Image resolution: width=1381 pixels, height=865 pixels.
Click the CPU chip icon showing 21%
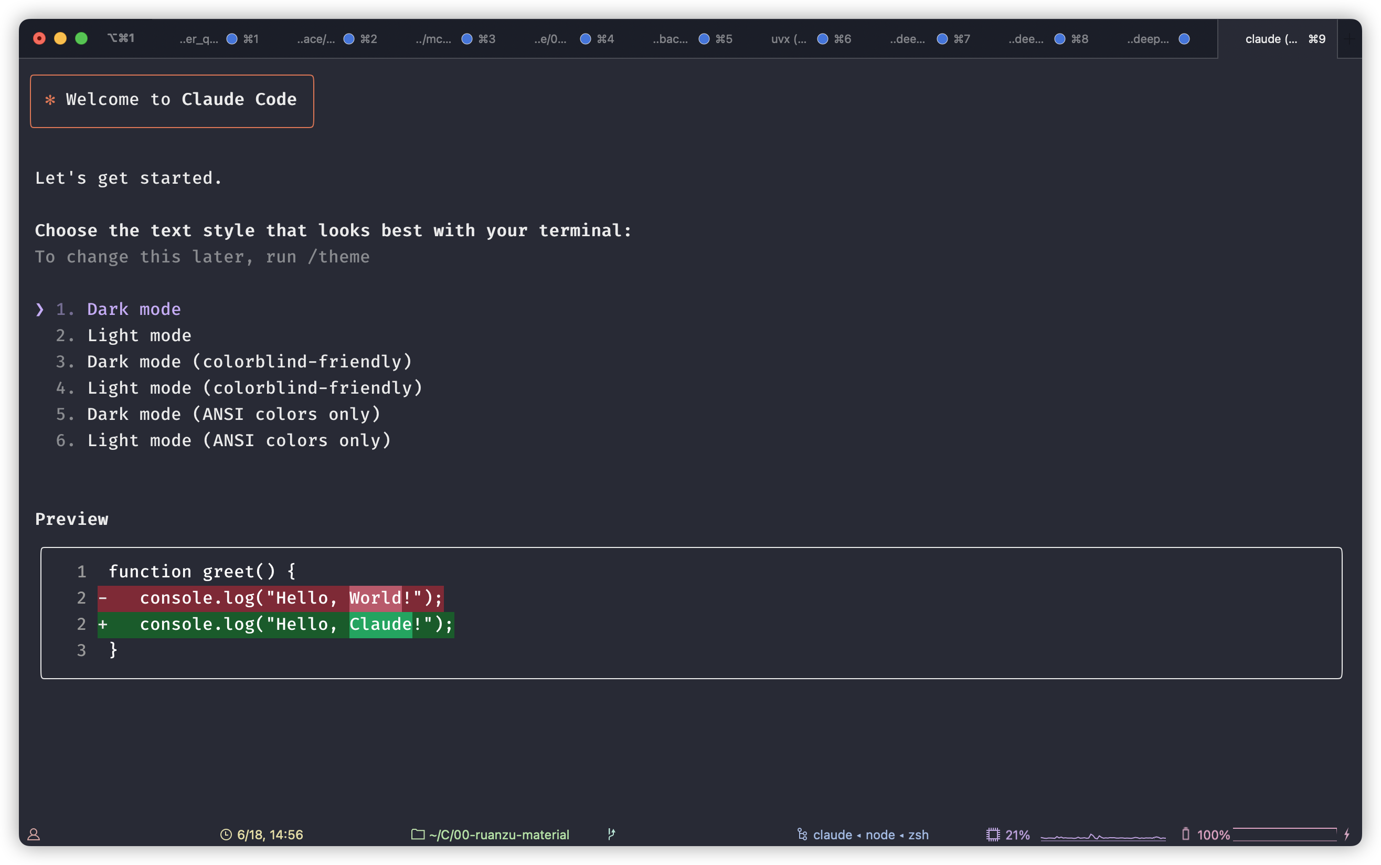[993, 835]
